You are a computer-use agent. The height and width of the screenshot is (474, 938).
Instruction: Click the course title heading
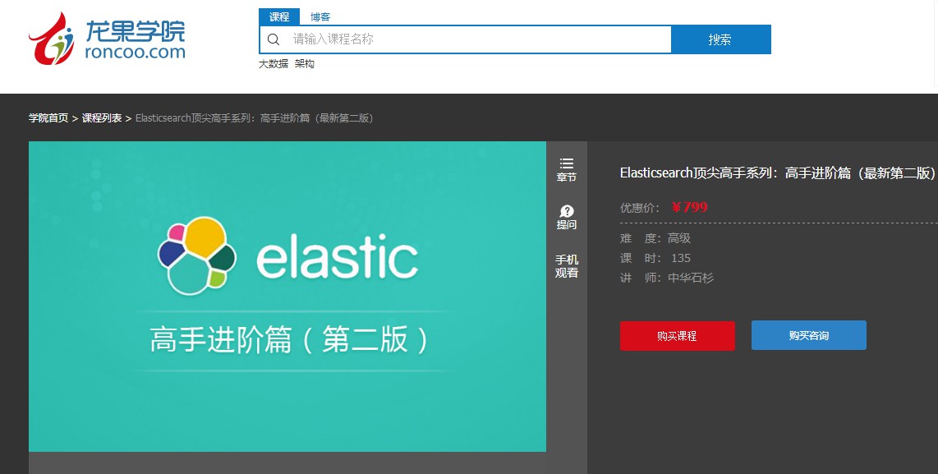778,173
